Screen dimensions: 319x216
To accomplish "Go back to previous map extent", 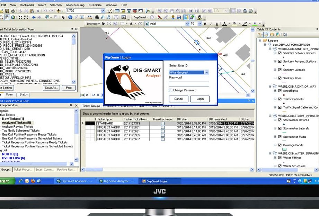I will point(34,17).
